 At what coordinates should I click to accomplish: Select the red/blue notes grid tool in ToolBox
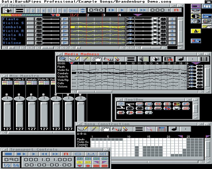pyautogui.click(x=167, y=108)
